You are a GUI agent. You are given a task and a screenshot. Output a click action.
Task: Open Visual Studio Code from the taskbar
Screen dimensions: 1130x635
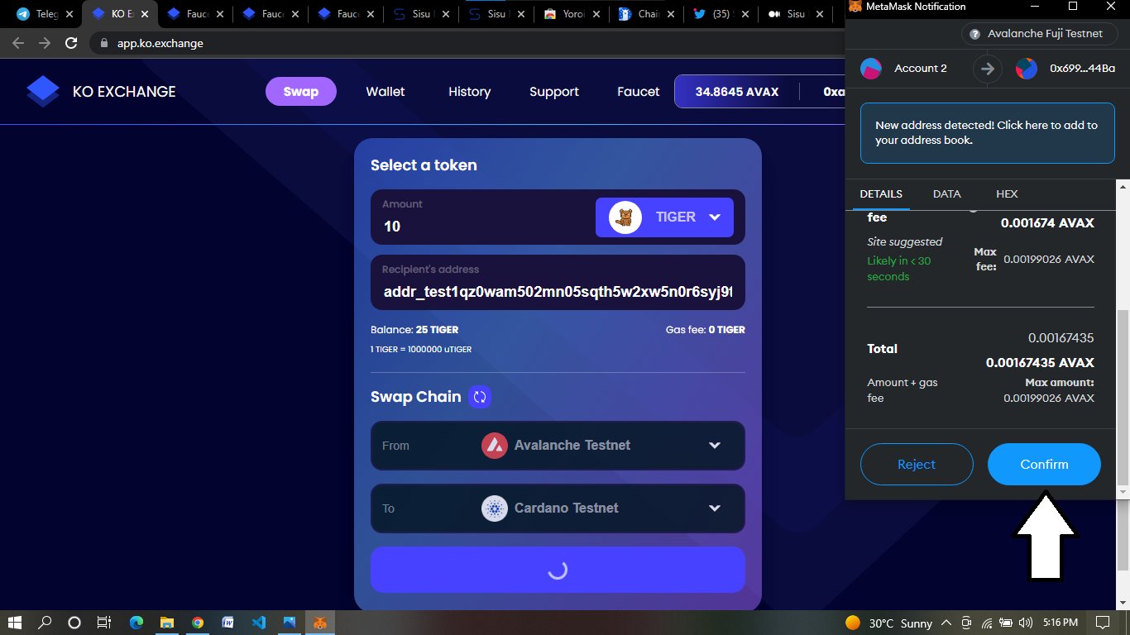[x=258, y=623]
